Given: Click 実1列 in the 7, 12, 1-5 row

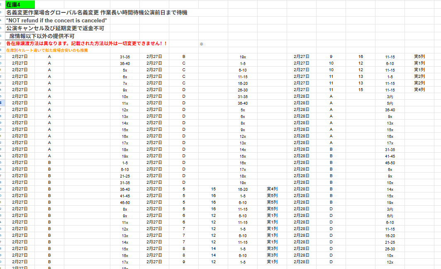Looking at the screenshot, I should [272, 228].
